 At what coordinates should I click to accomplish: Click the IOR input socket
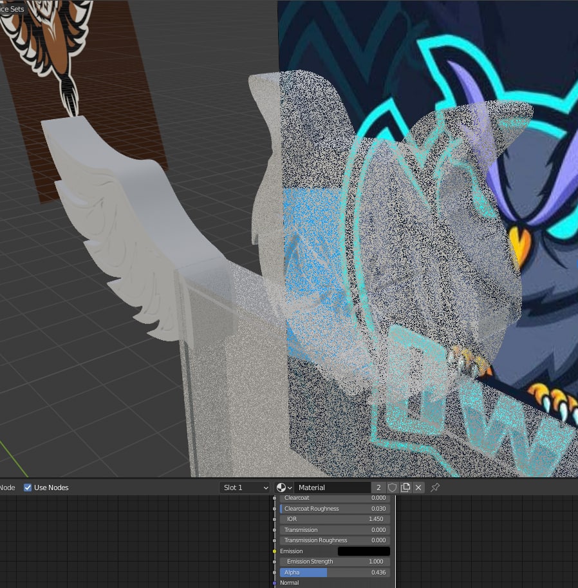coord(274,519)
